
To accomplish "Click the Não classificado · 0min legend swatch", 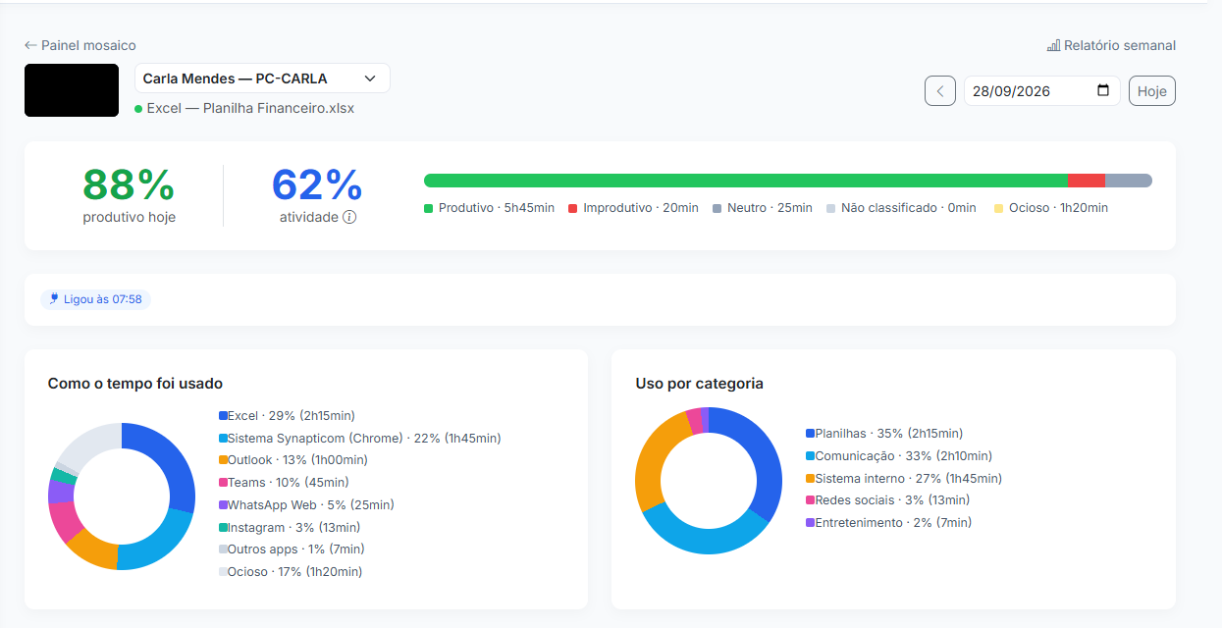I will pyautogui.click(x=830, y=208).
